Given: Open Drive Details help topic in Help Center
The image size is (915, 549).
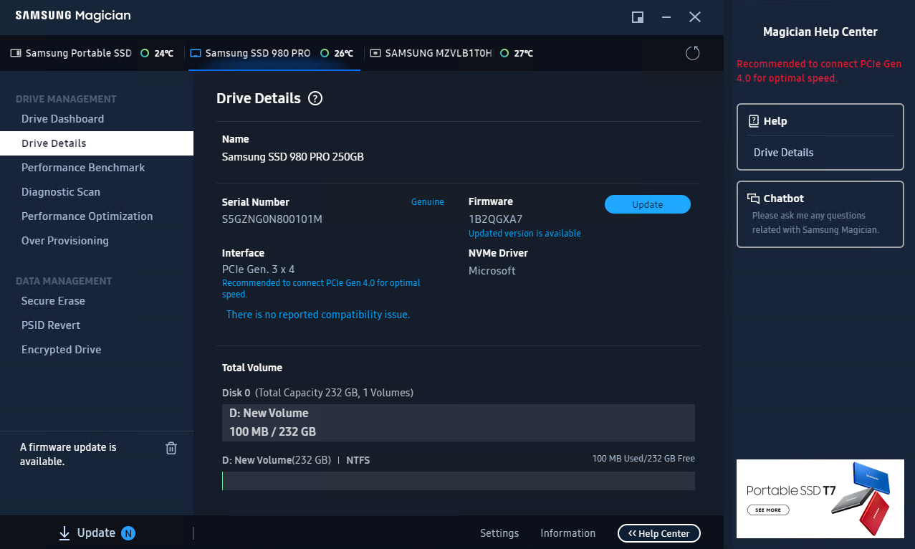Looking at the screenshot, I should tap(784, 153).
